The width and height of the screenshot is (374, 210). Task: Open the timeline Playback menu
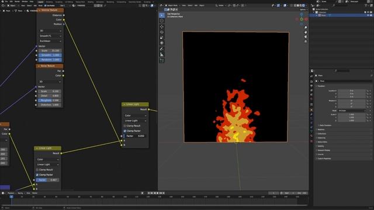[x=11, y=193]
